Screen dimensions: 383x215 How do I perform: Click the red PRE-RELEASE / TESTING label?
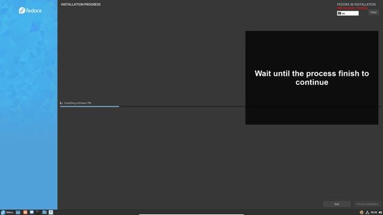(x=352, y=8)
